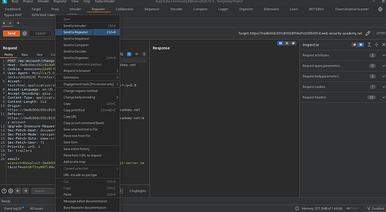Image resolution: width=386 pixels, height=212 pixels.
Task: Select Send to Comparer
Action: click(88, 45)
